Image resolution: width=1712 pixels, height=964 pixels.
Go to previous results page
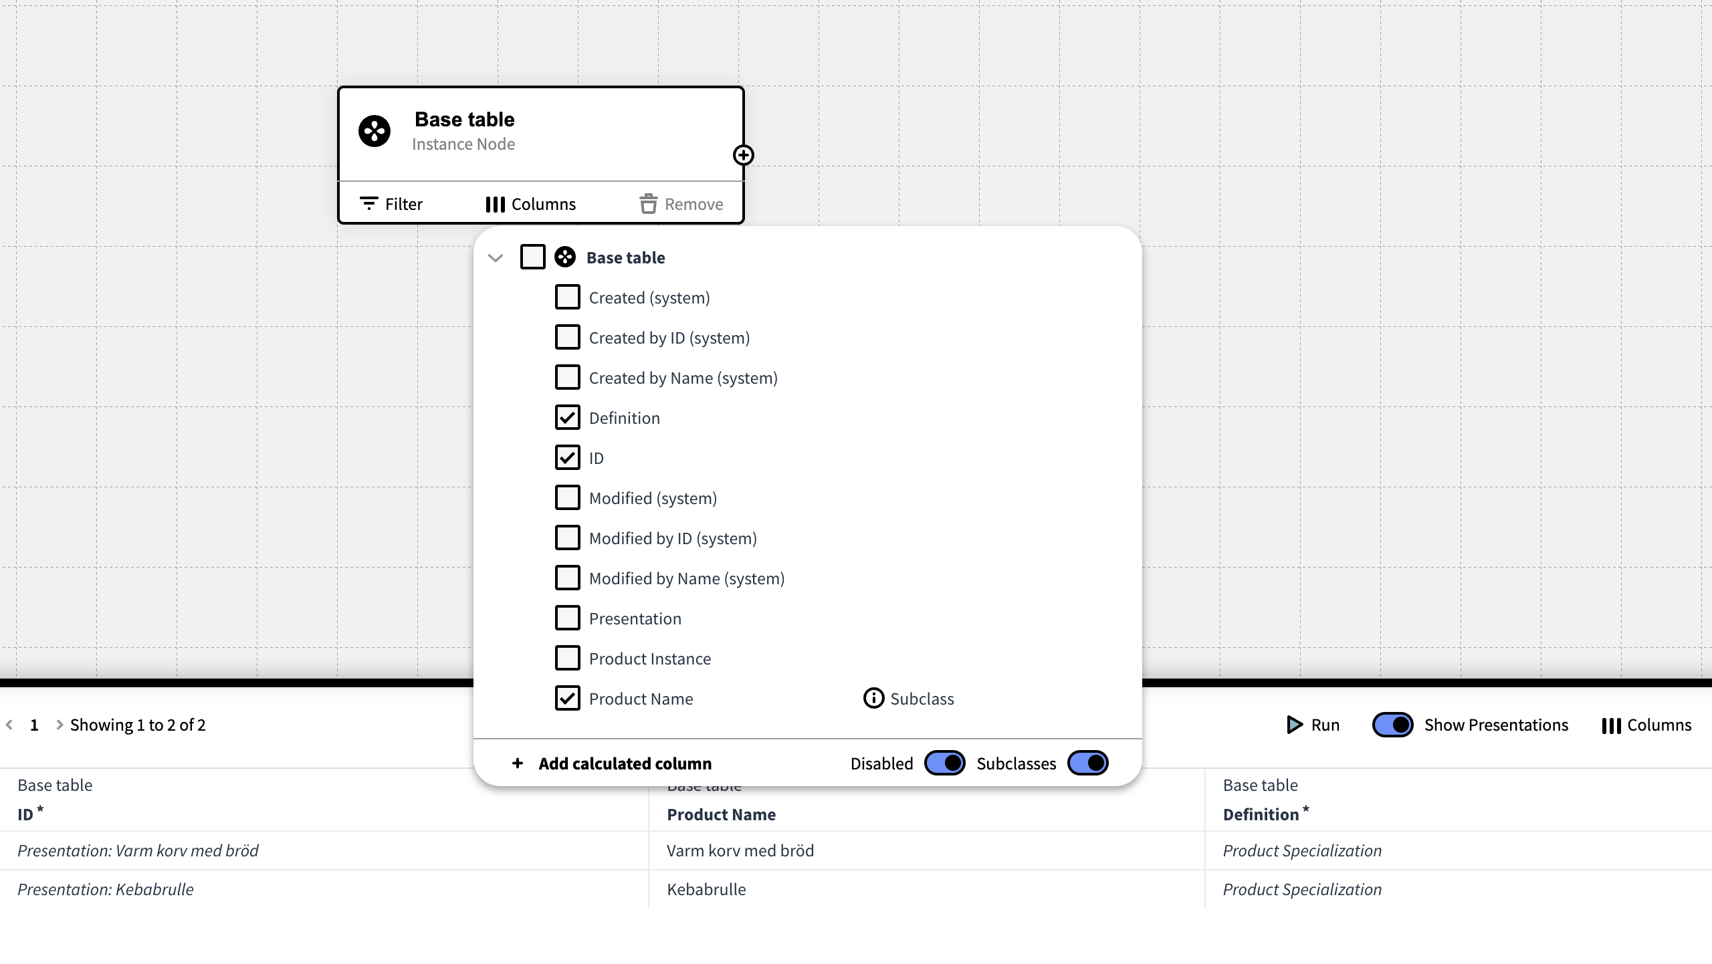9,725
